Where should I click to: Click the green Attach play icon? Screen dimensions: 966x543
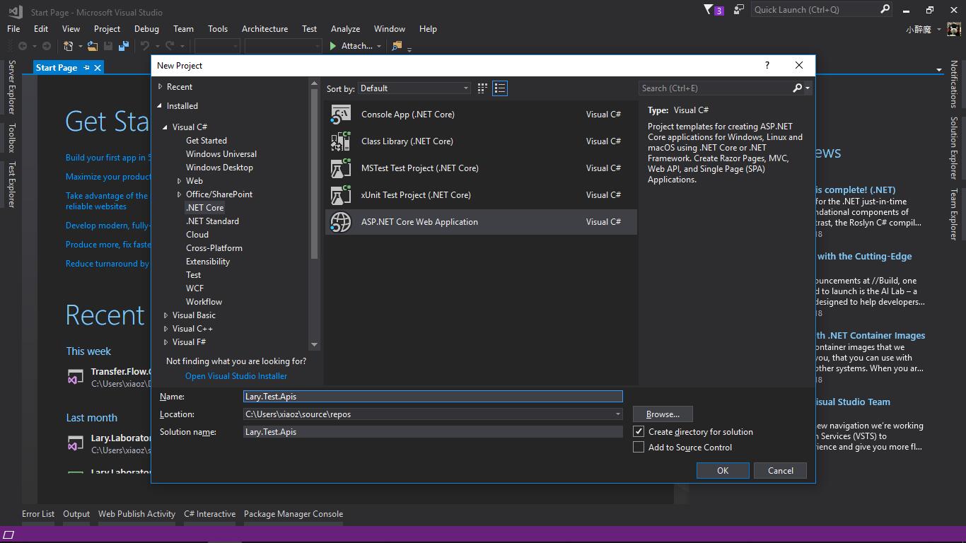pos(333,46)
